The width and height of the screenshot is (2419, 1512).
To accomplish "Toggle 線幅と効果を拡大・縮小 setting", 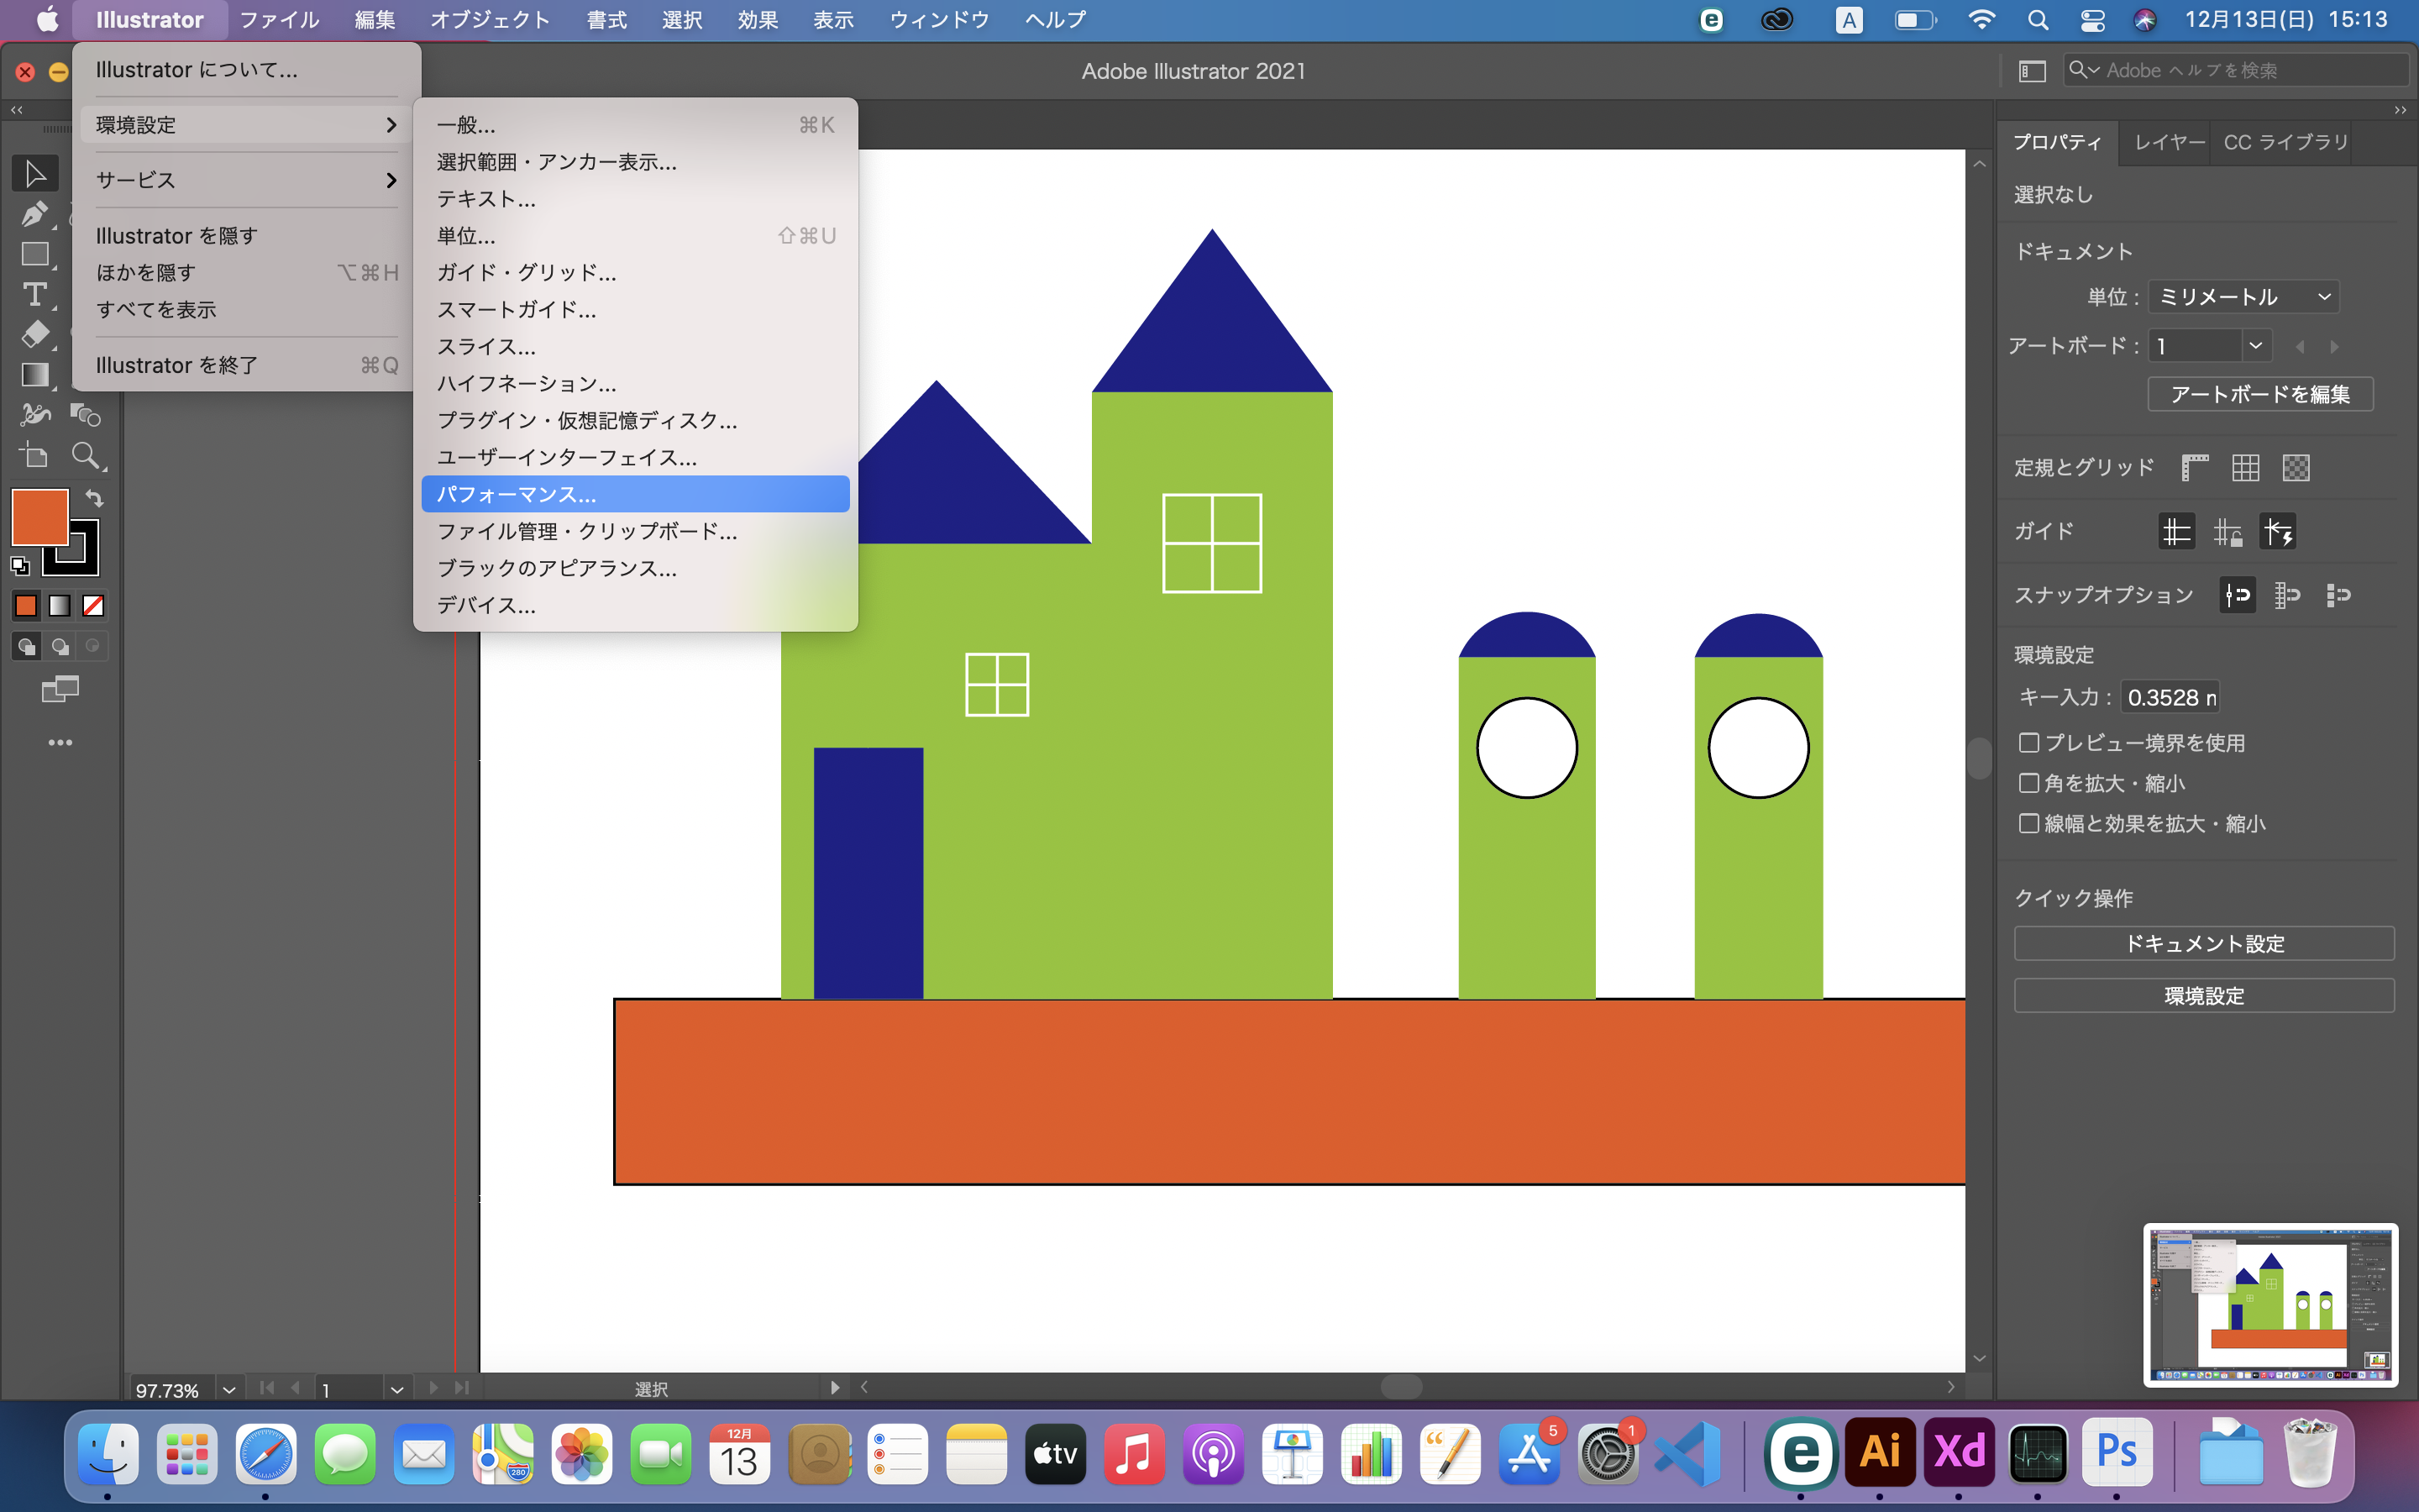I will 2030,823.
